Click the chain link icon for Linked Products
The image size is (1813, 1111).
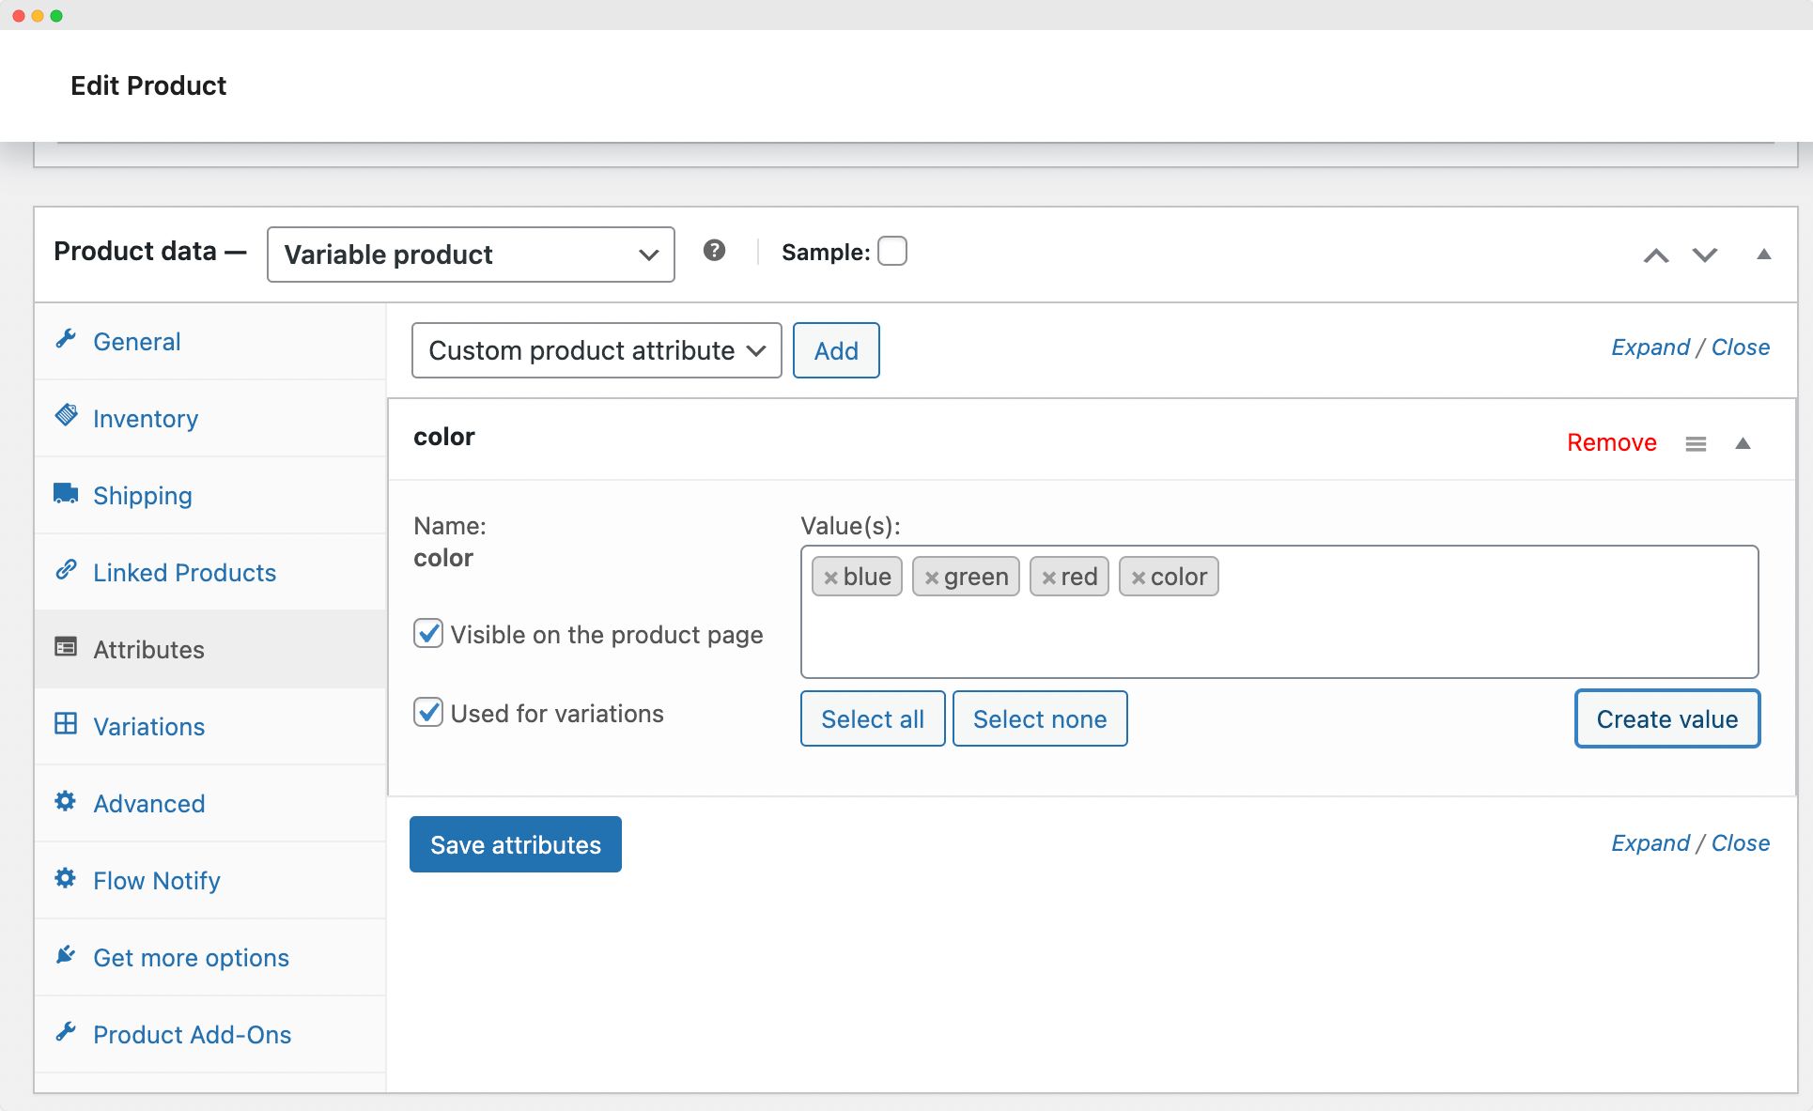(x=66, y=569)
